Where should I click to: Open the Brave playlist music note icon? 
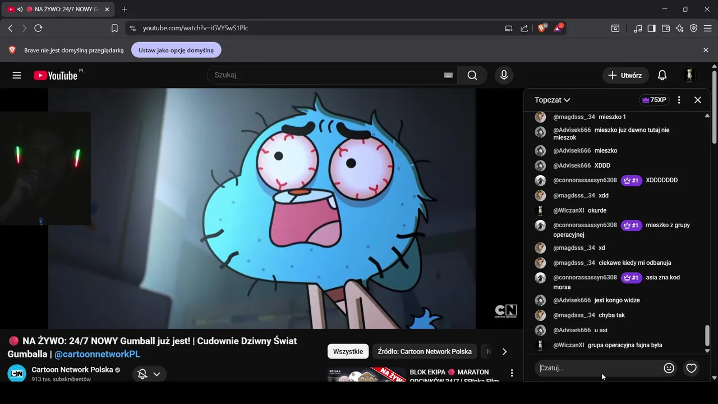click(x=638, y=28)
